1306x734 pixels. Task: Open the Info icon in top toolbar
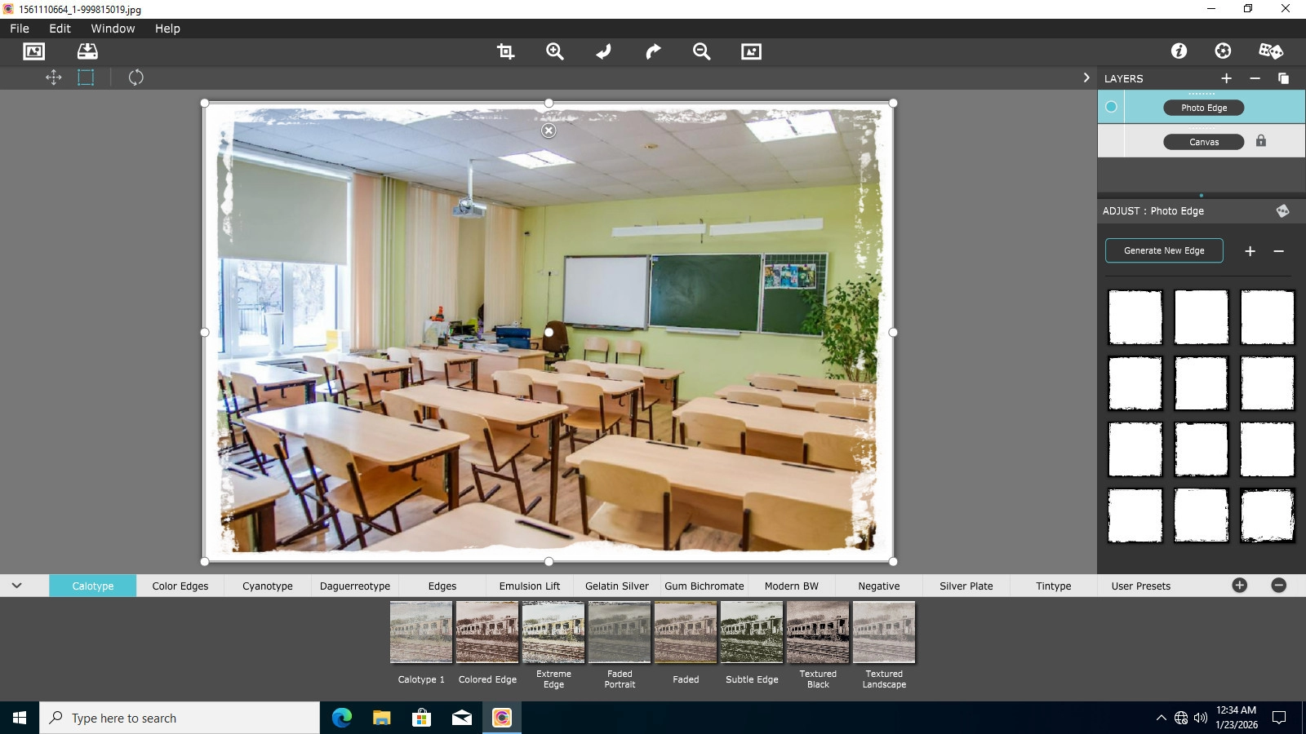pos(1179,51)
